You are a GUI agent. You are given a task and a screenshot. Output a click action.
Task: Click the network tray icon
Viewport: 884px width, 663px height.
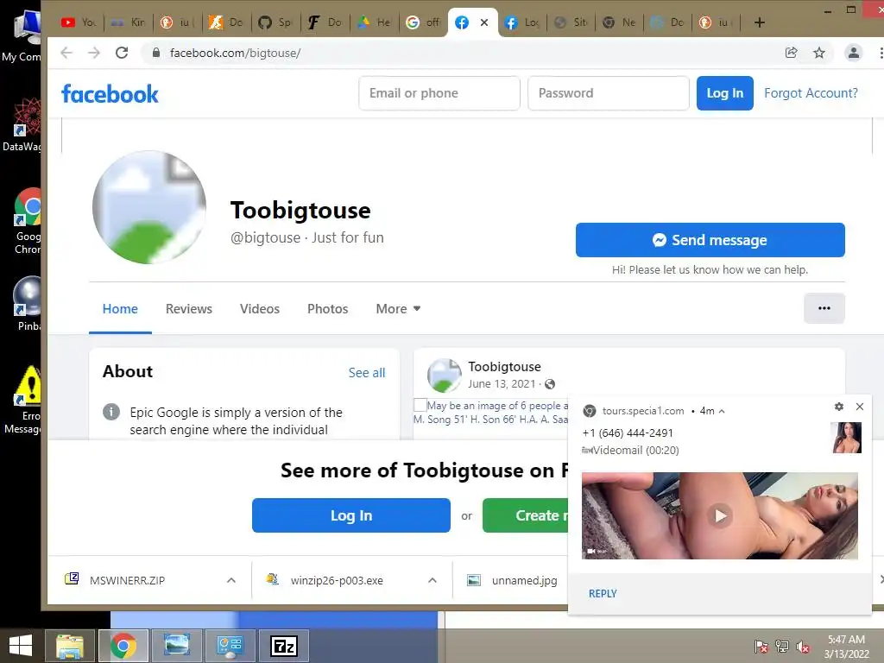click(782, 647)
